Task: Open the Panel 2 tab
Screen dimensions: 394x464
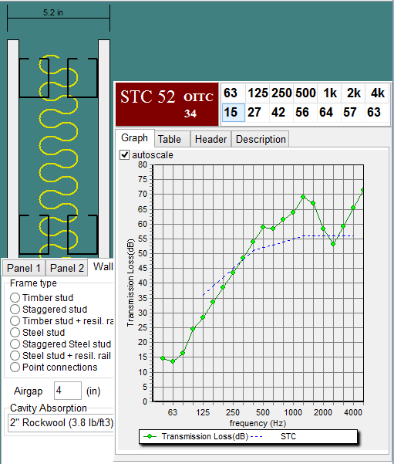Action: coord(67,268)
